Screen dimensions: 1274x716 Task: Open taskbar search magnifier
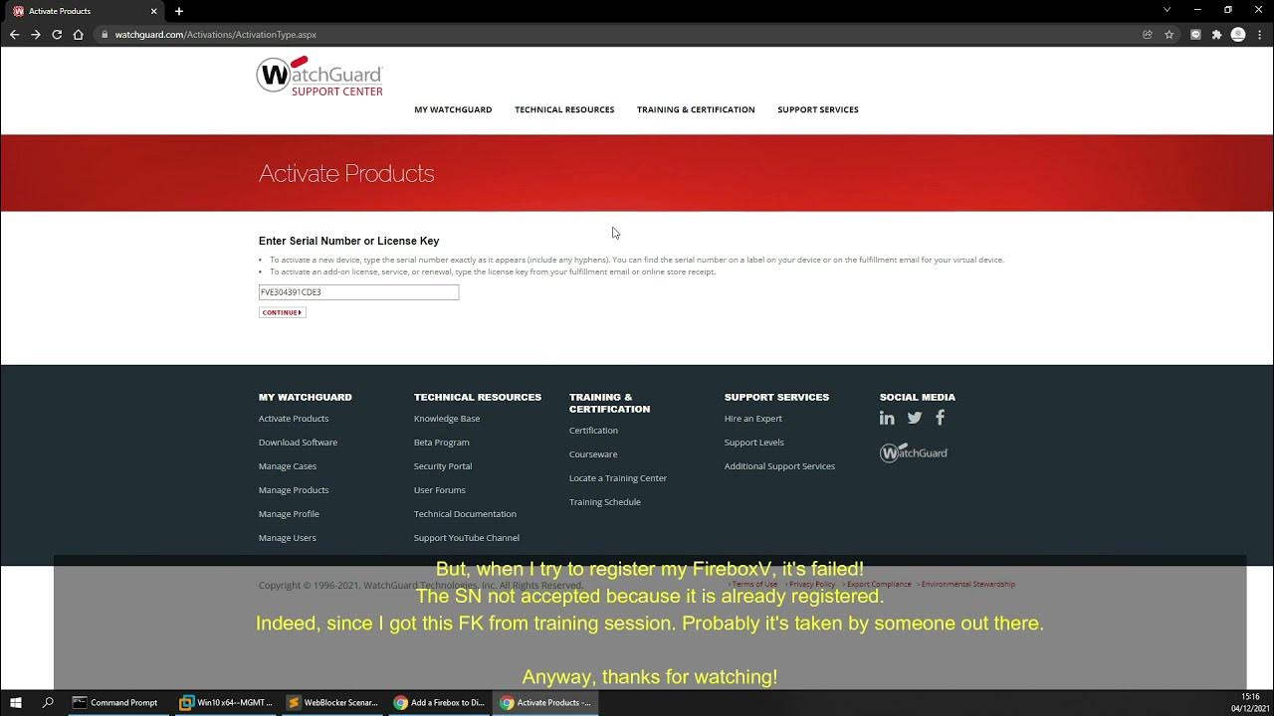[48, 702]
